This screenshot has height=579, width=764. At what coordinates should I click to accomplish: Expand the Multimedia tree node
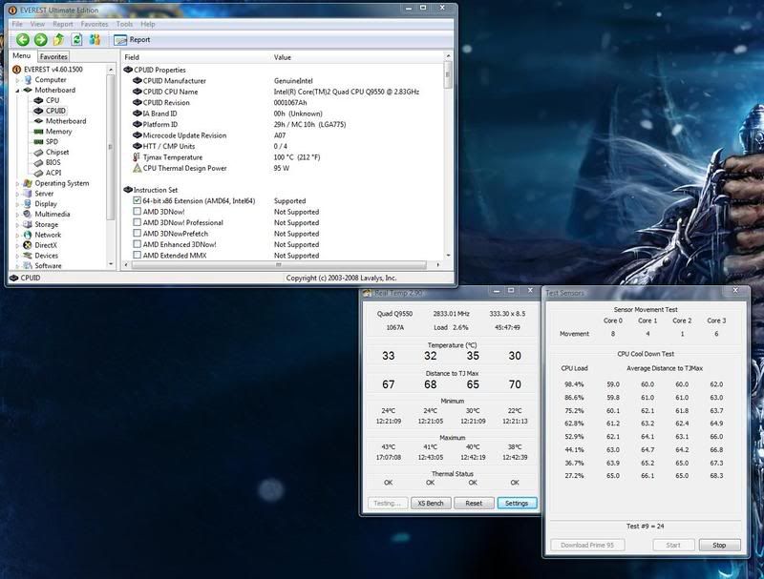pos(18,214)
